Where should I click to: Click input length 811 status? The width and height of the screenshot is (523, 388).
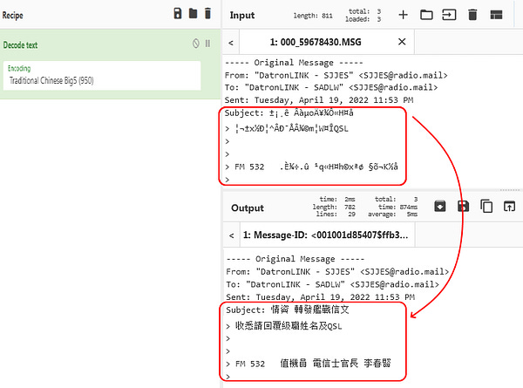[313, 16]
